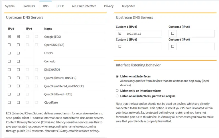Check first IPv6 box for Quad9 (filtered, DNSSEC)

coord(27,78)
